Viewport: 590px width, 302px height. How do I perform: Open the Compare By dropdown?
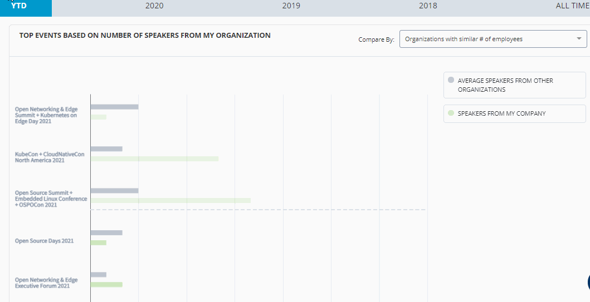[493, 39]
